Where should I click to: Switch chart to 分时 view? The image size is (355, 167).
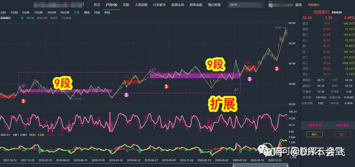[x=3, y=13]
